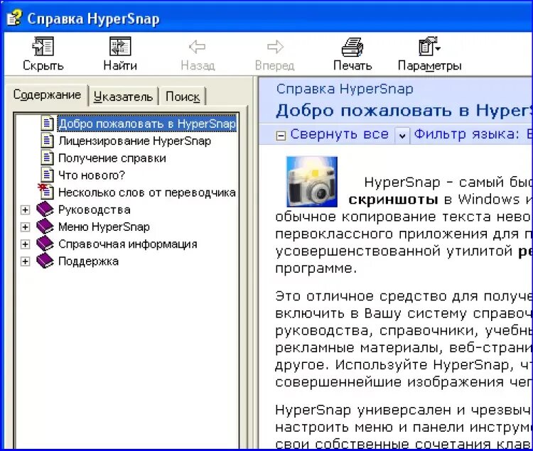Click page icon beside Лицензирование HyperSnap
Screen dimensions: 533x451
pyautogui.click(x=47, y=141)
